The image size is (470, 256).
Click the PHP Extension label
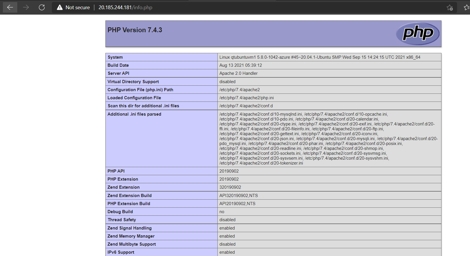[123, 179]
